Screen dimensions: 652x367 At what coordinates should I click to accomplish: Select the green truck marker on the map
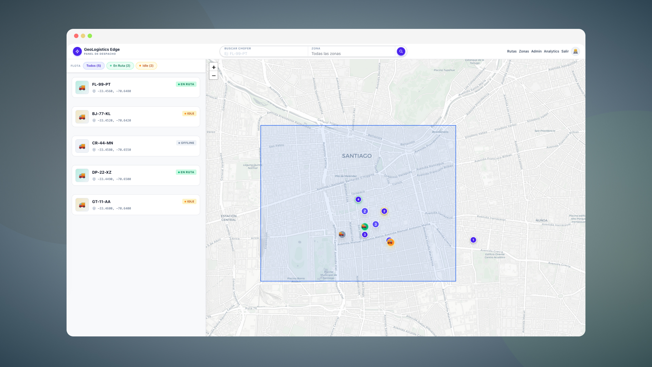coord(364,227)
